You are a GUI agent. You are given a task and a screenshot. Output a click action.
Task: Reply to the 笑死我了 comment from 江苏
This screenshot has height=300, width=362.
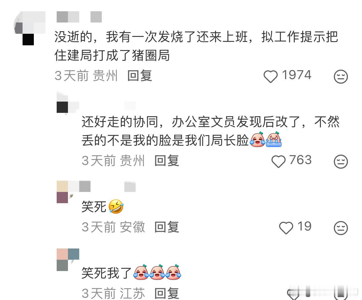(x=167, y=294)
